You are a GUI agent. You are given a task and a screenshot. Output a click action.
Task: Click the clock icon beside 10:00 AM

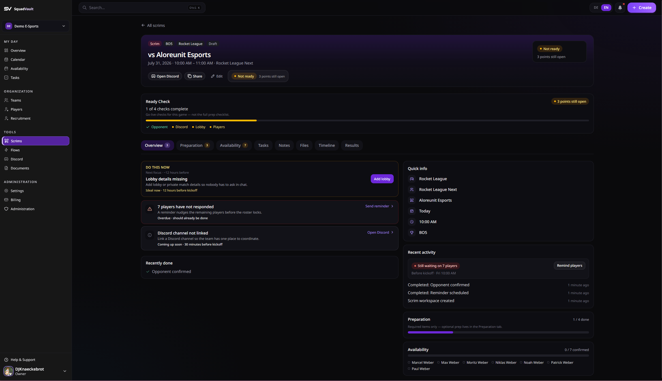click(412, 222)
